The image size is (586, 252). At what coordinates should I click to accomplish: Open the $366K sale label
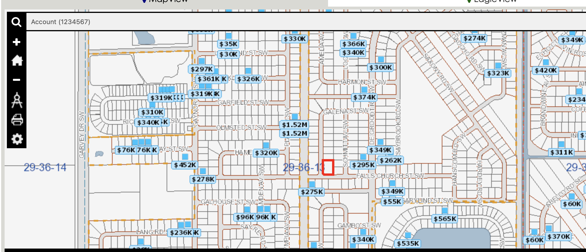click(x=354, y=44)
